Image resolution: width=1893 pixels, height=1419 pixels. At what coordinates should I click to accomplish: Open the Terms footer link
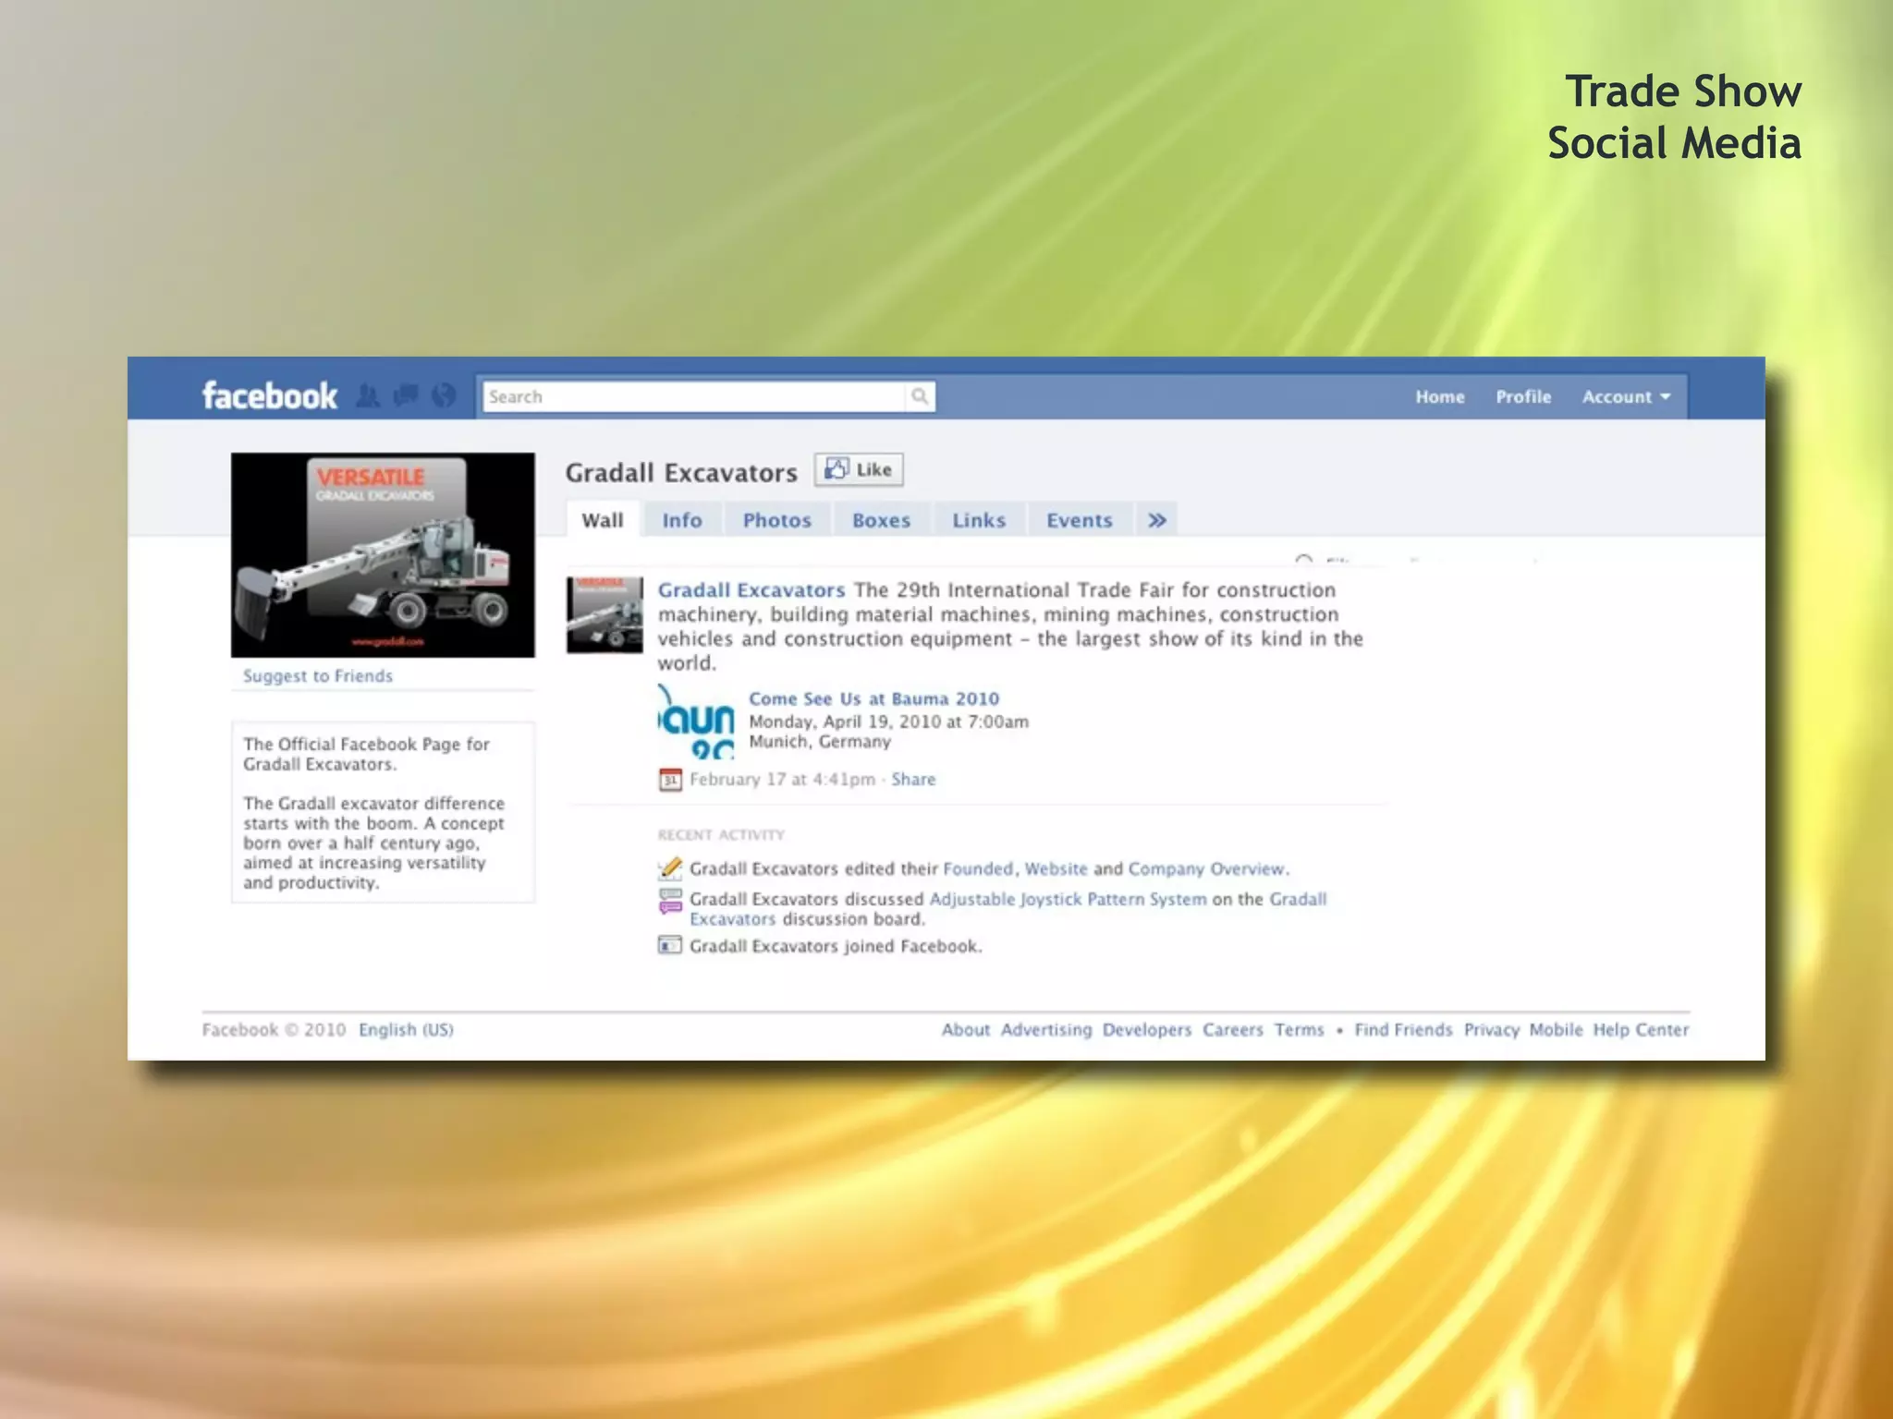(x=1300, y=1029)
